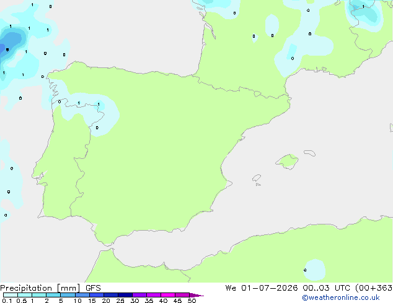Click the Mallorca island on map

click(287, 162)
